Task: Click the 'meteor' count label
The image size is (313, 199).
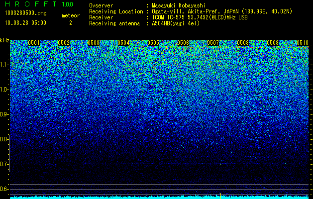Action: click(x=71, y=15)
